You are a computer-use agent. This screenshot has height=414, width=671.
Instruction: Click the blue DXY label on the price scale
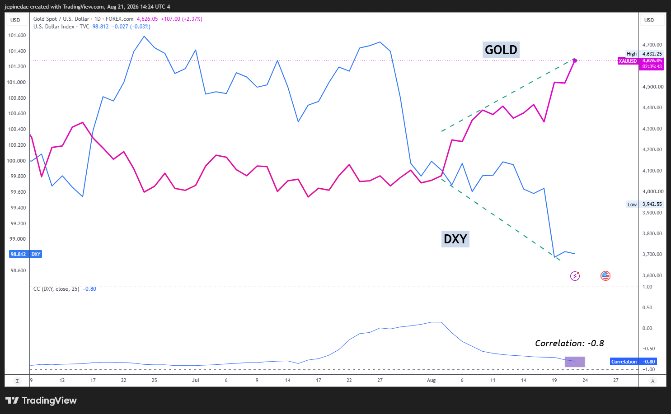[x=36, y=254]
